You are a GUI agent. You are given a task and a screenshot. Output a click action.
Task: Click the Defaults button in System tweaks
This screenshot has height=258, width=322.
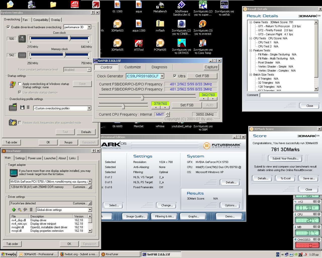[x=86, y=132]
